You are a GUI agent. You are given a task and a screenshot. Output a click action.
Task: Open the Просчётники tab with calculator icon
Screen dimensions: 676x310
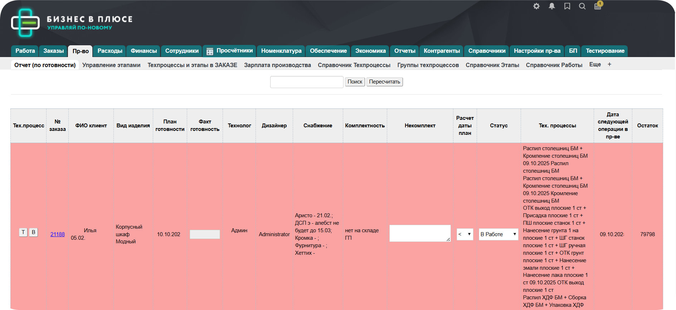[x=229, y=51]
